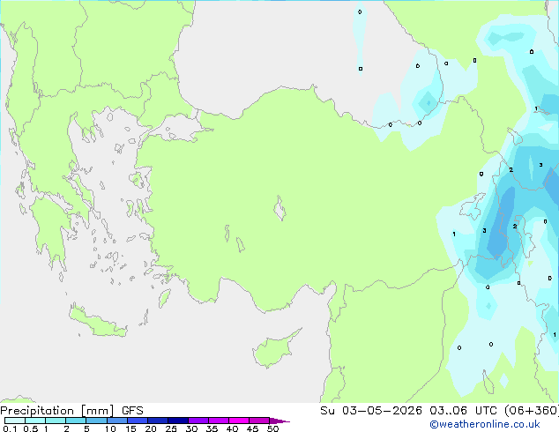Click the 20–25 mm dark blue swatch
559x432 pixels.
coord(158,421)
